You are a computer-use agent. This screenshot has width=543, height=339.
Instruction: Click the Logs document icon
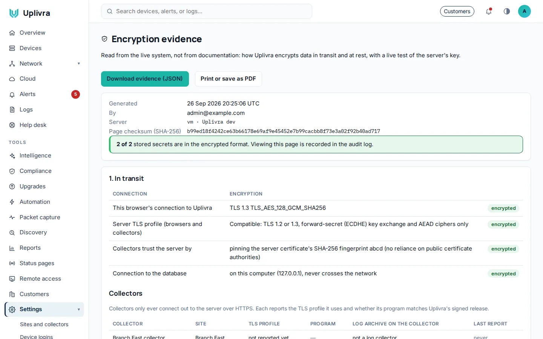pyautogui.click(x=12, y=110)
